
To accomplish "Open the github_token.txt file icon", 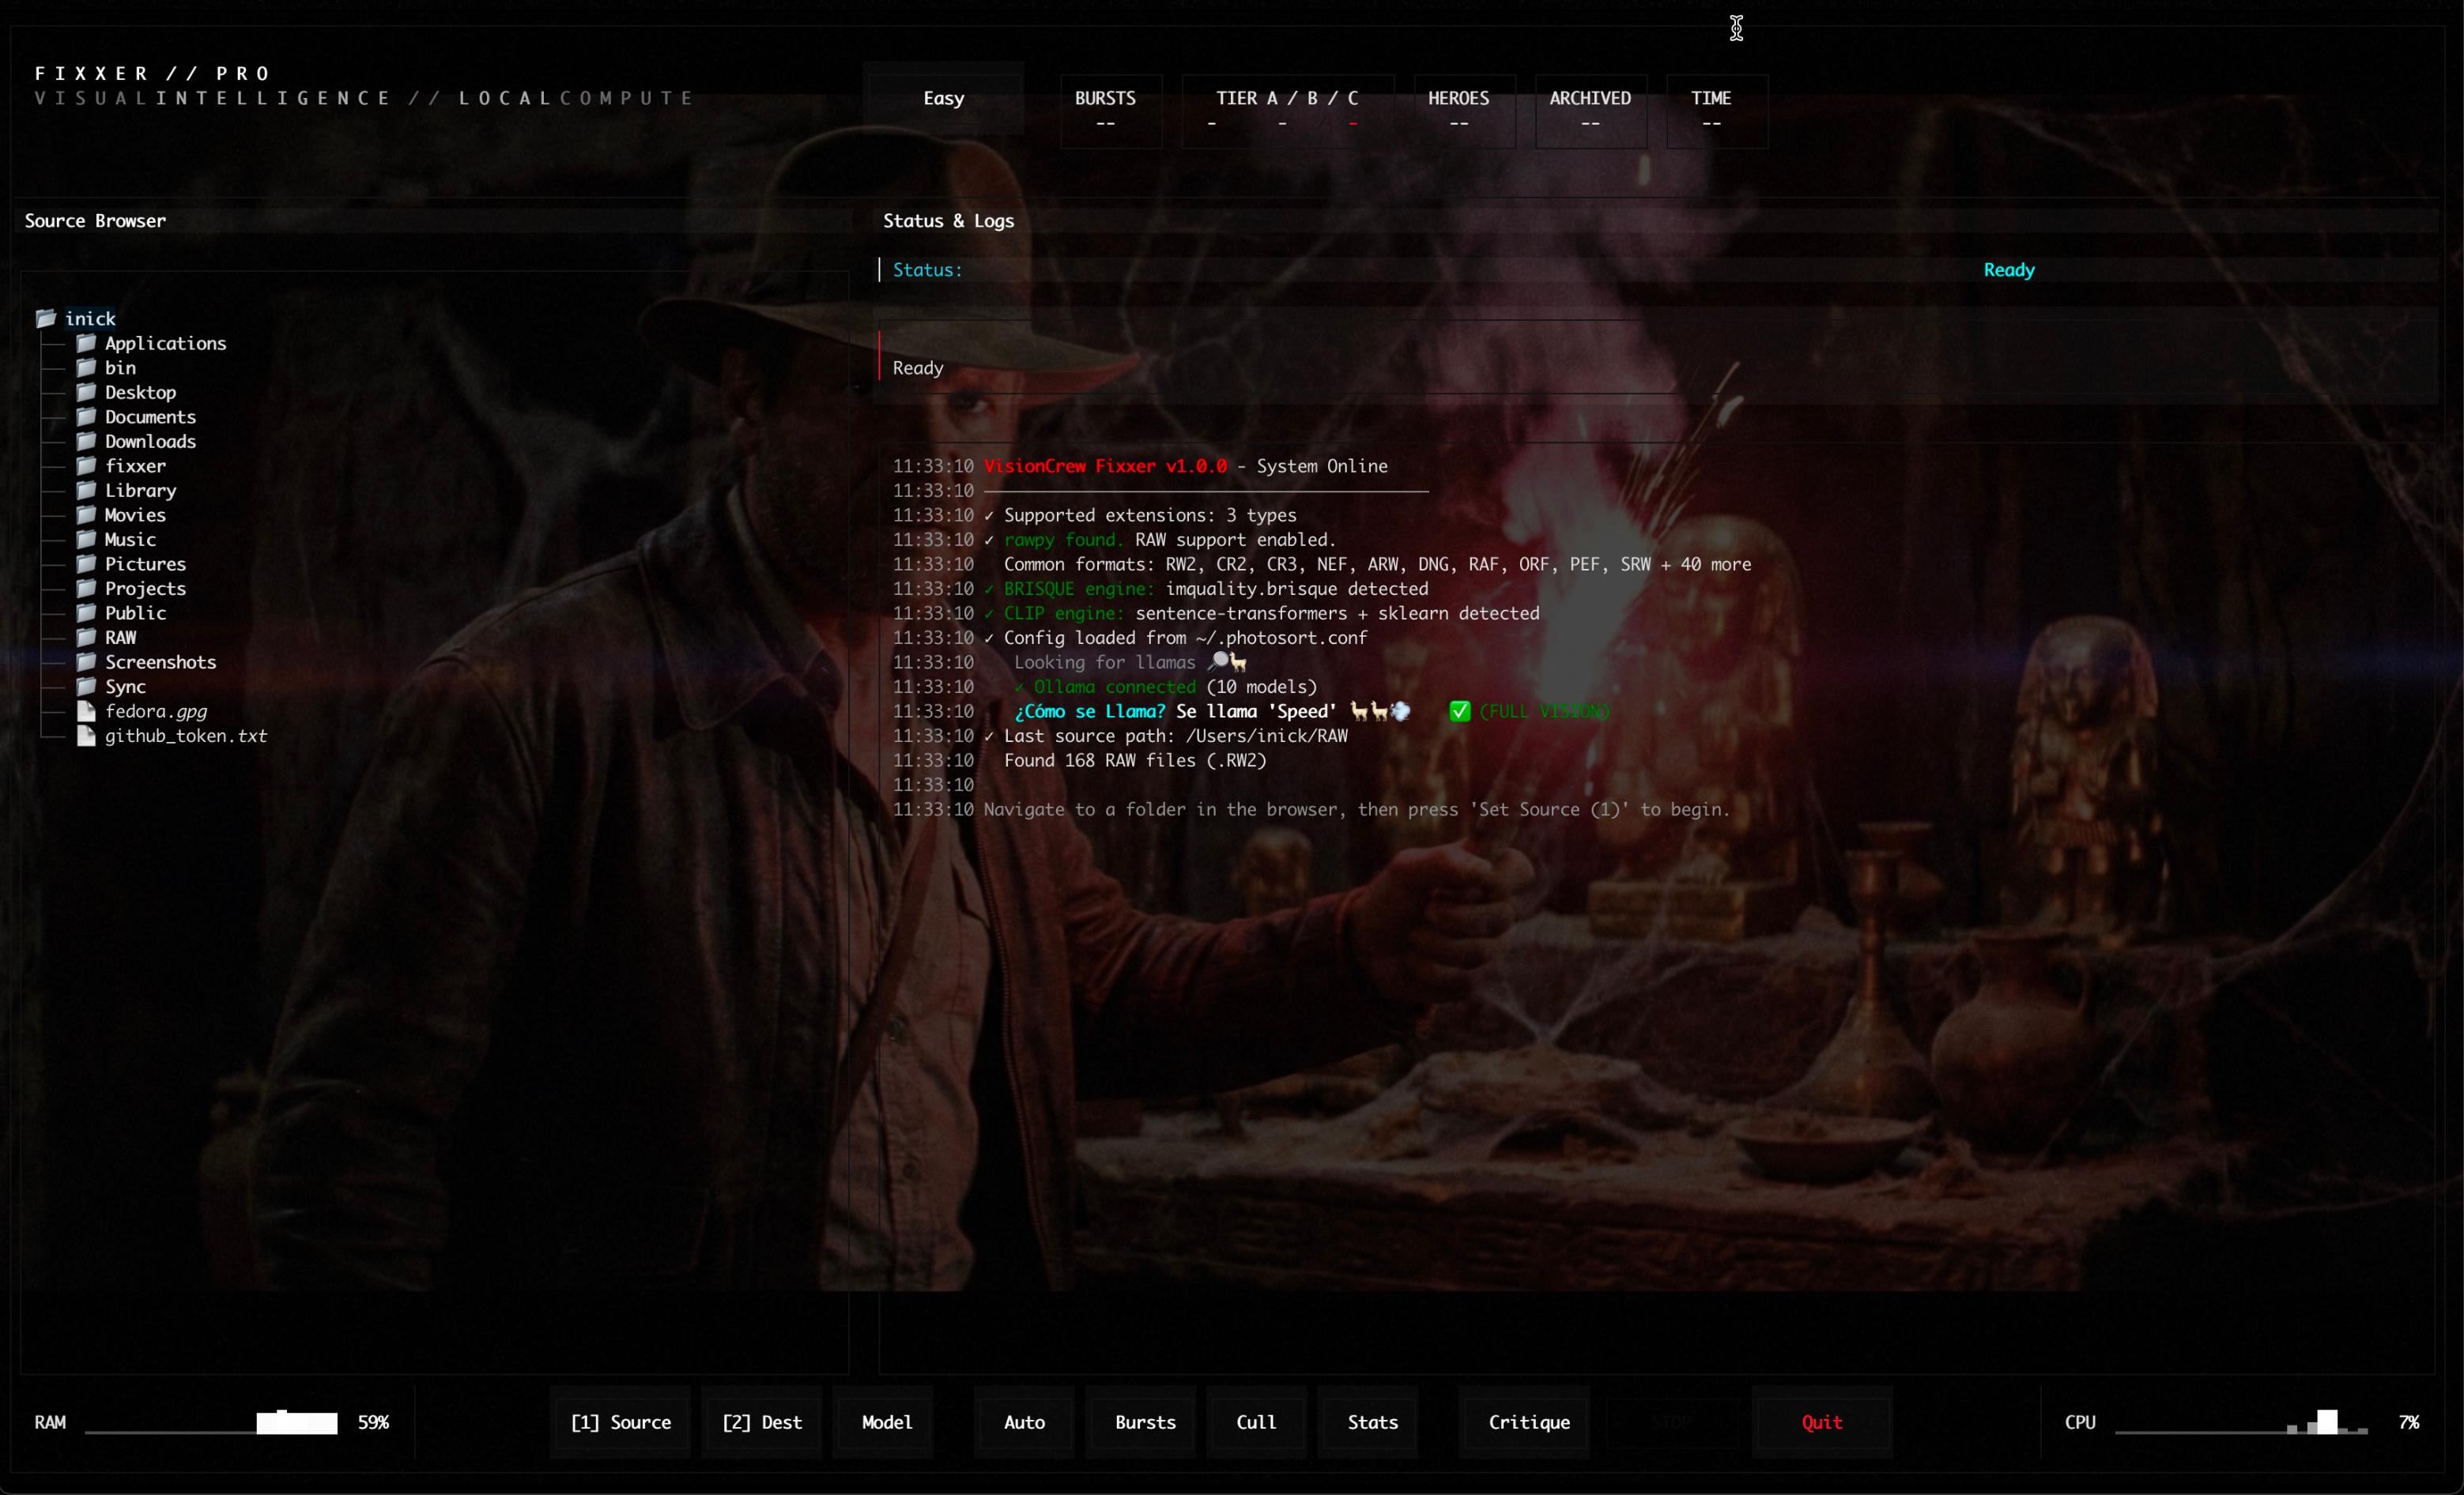I will 86,736.
